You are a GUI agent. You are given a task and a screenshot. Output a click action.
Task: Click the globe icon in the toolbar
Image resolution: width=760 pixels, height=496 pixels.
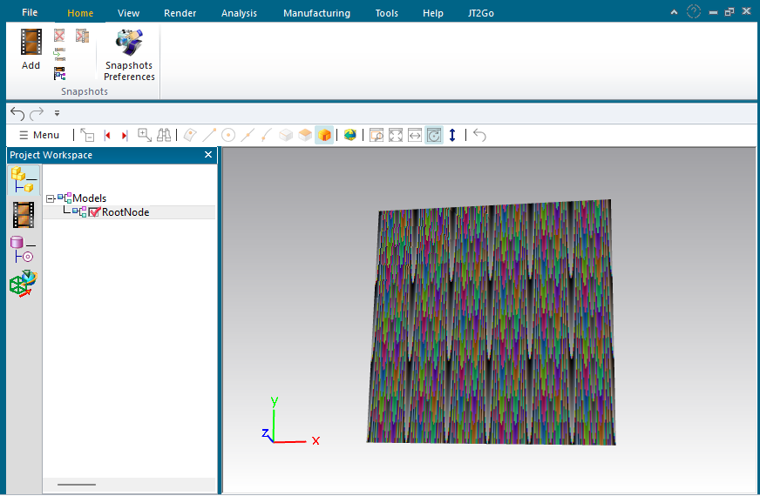[x=349, y=135]
